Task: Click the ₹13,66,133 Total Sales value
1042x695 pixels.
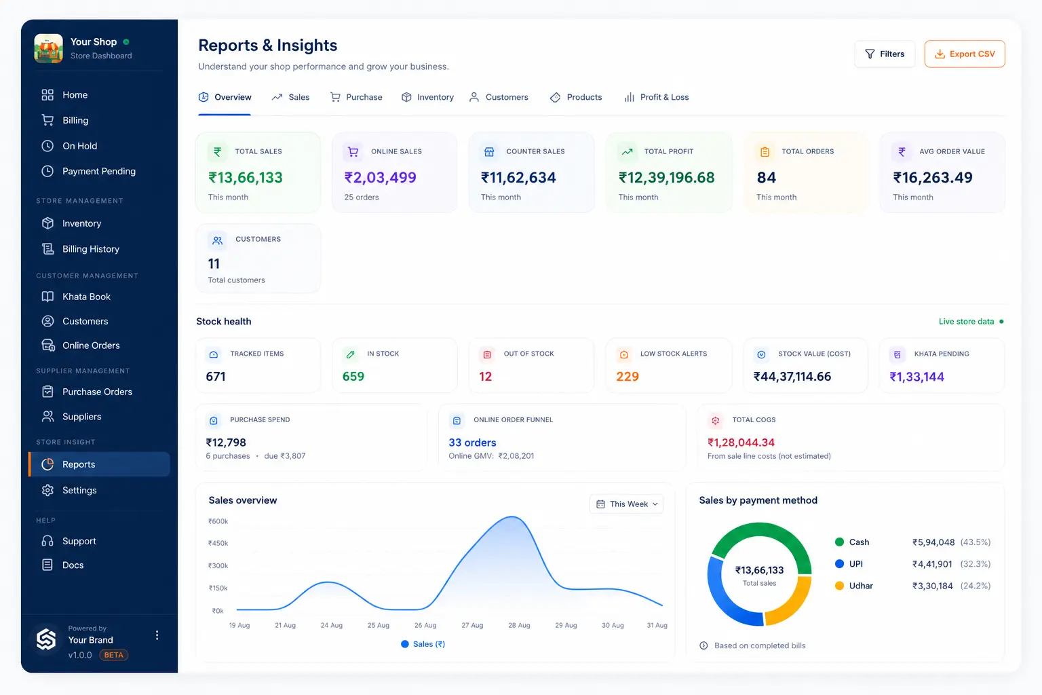Action: tap(246, 178)
